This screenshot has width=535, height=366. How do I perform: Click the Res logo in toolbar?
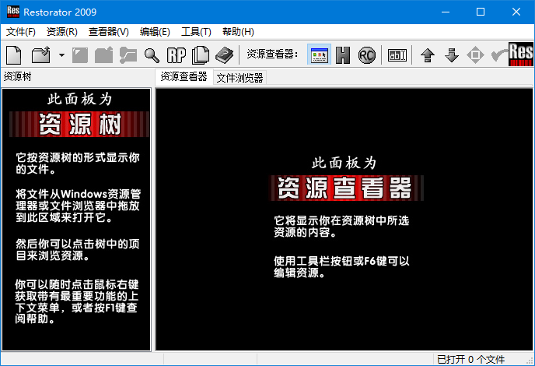point(521,54)
